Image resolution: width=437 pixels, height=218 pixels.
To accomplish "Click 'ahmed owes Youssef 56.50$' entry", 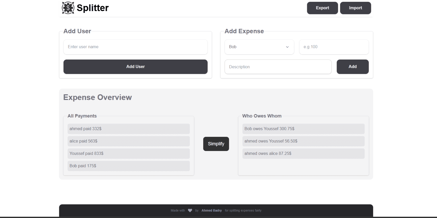I will click(303, 141).
